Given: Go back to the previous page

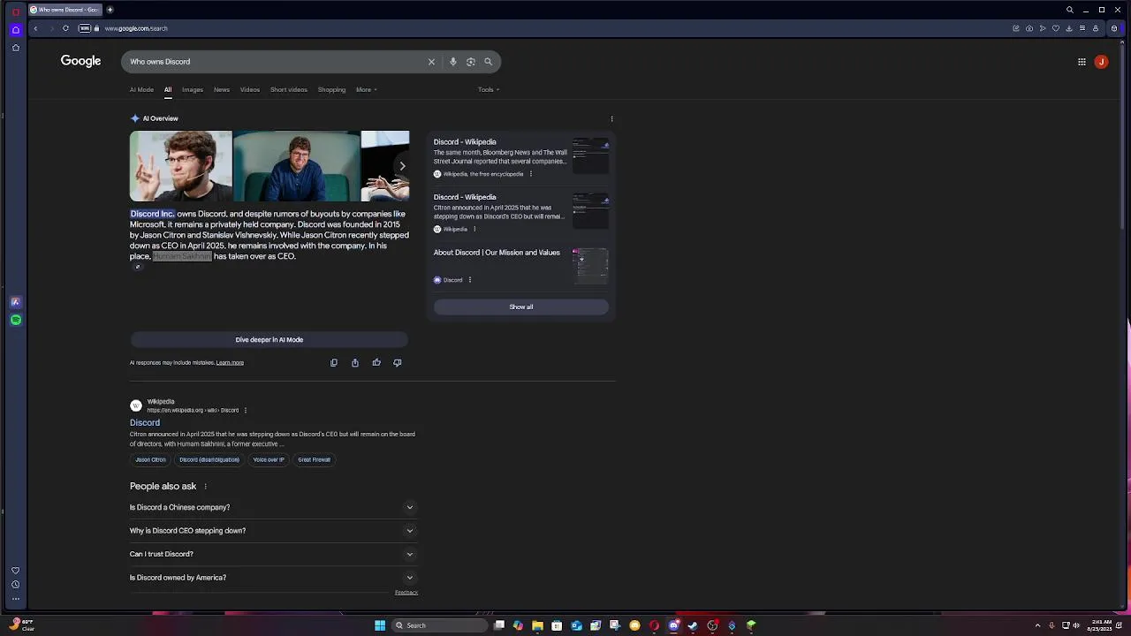Looking at the screenshot, I should coord(35,28).
